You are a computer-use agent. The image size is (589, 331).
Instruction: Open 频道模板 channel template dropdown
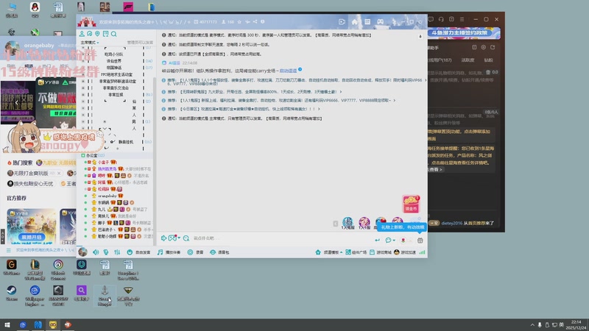tap(328, 252)
